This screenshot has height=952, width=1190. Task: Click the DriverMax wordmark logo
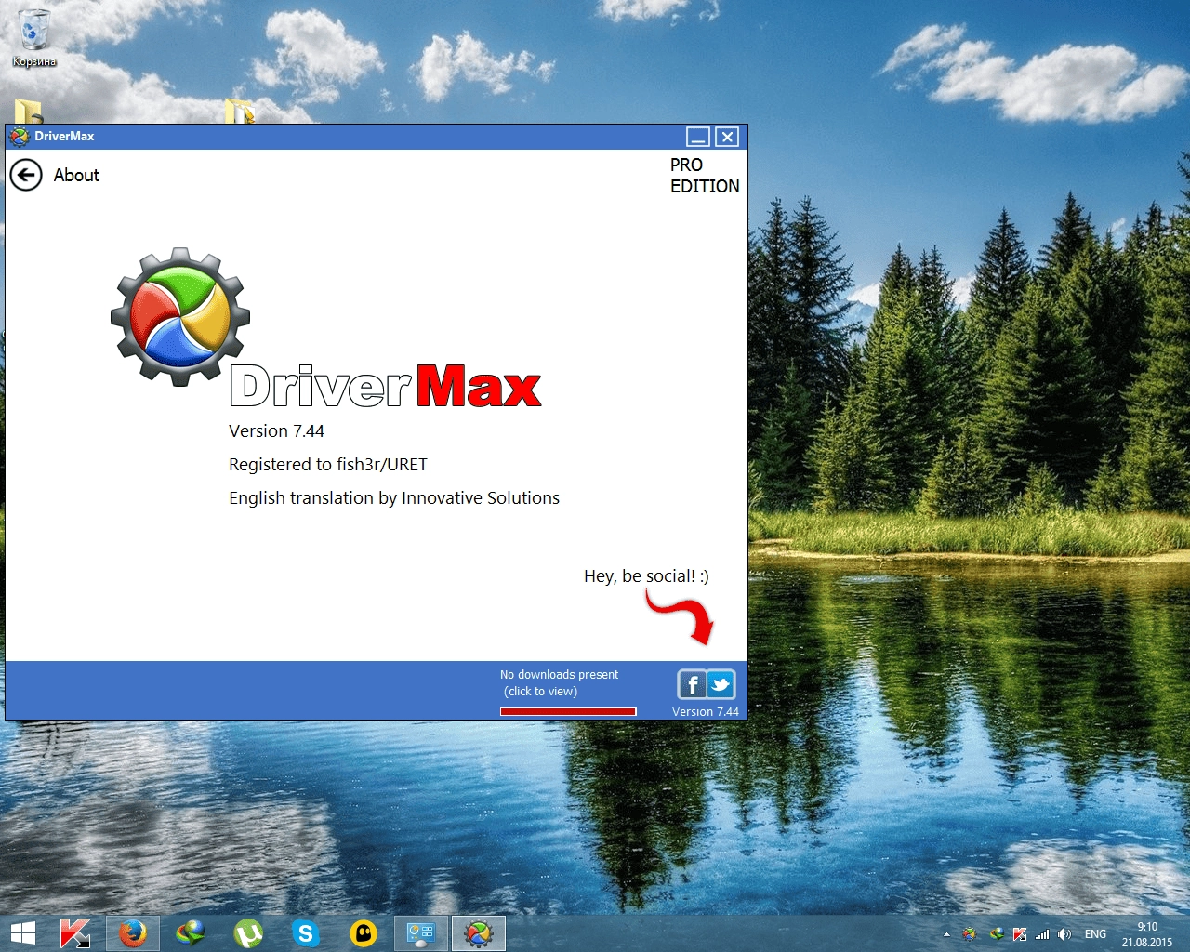(385, 386)
